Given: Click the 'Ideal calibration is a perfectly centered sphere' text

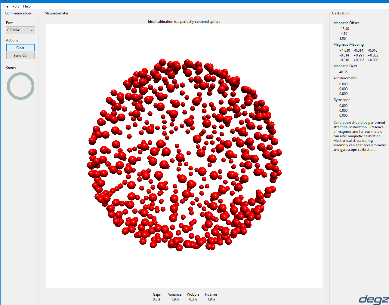Looking at the screenshot, I should pos(184,22).
